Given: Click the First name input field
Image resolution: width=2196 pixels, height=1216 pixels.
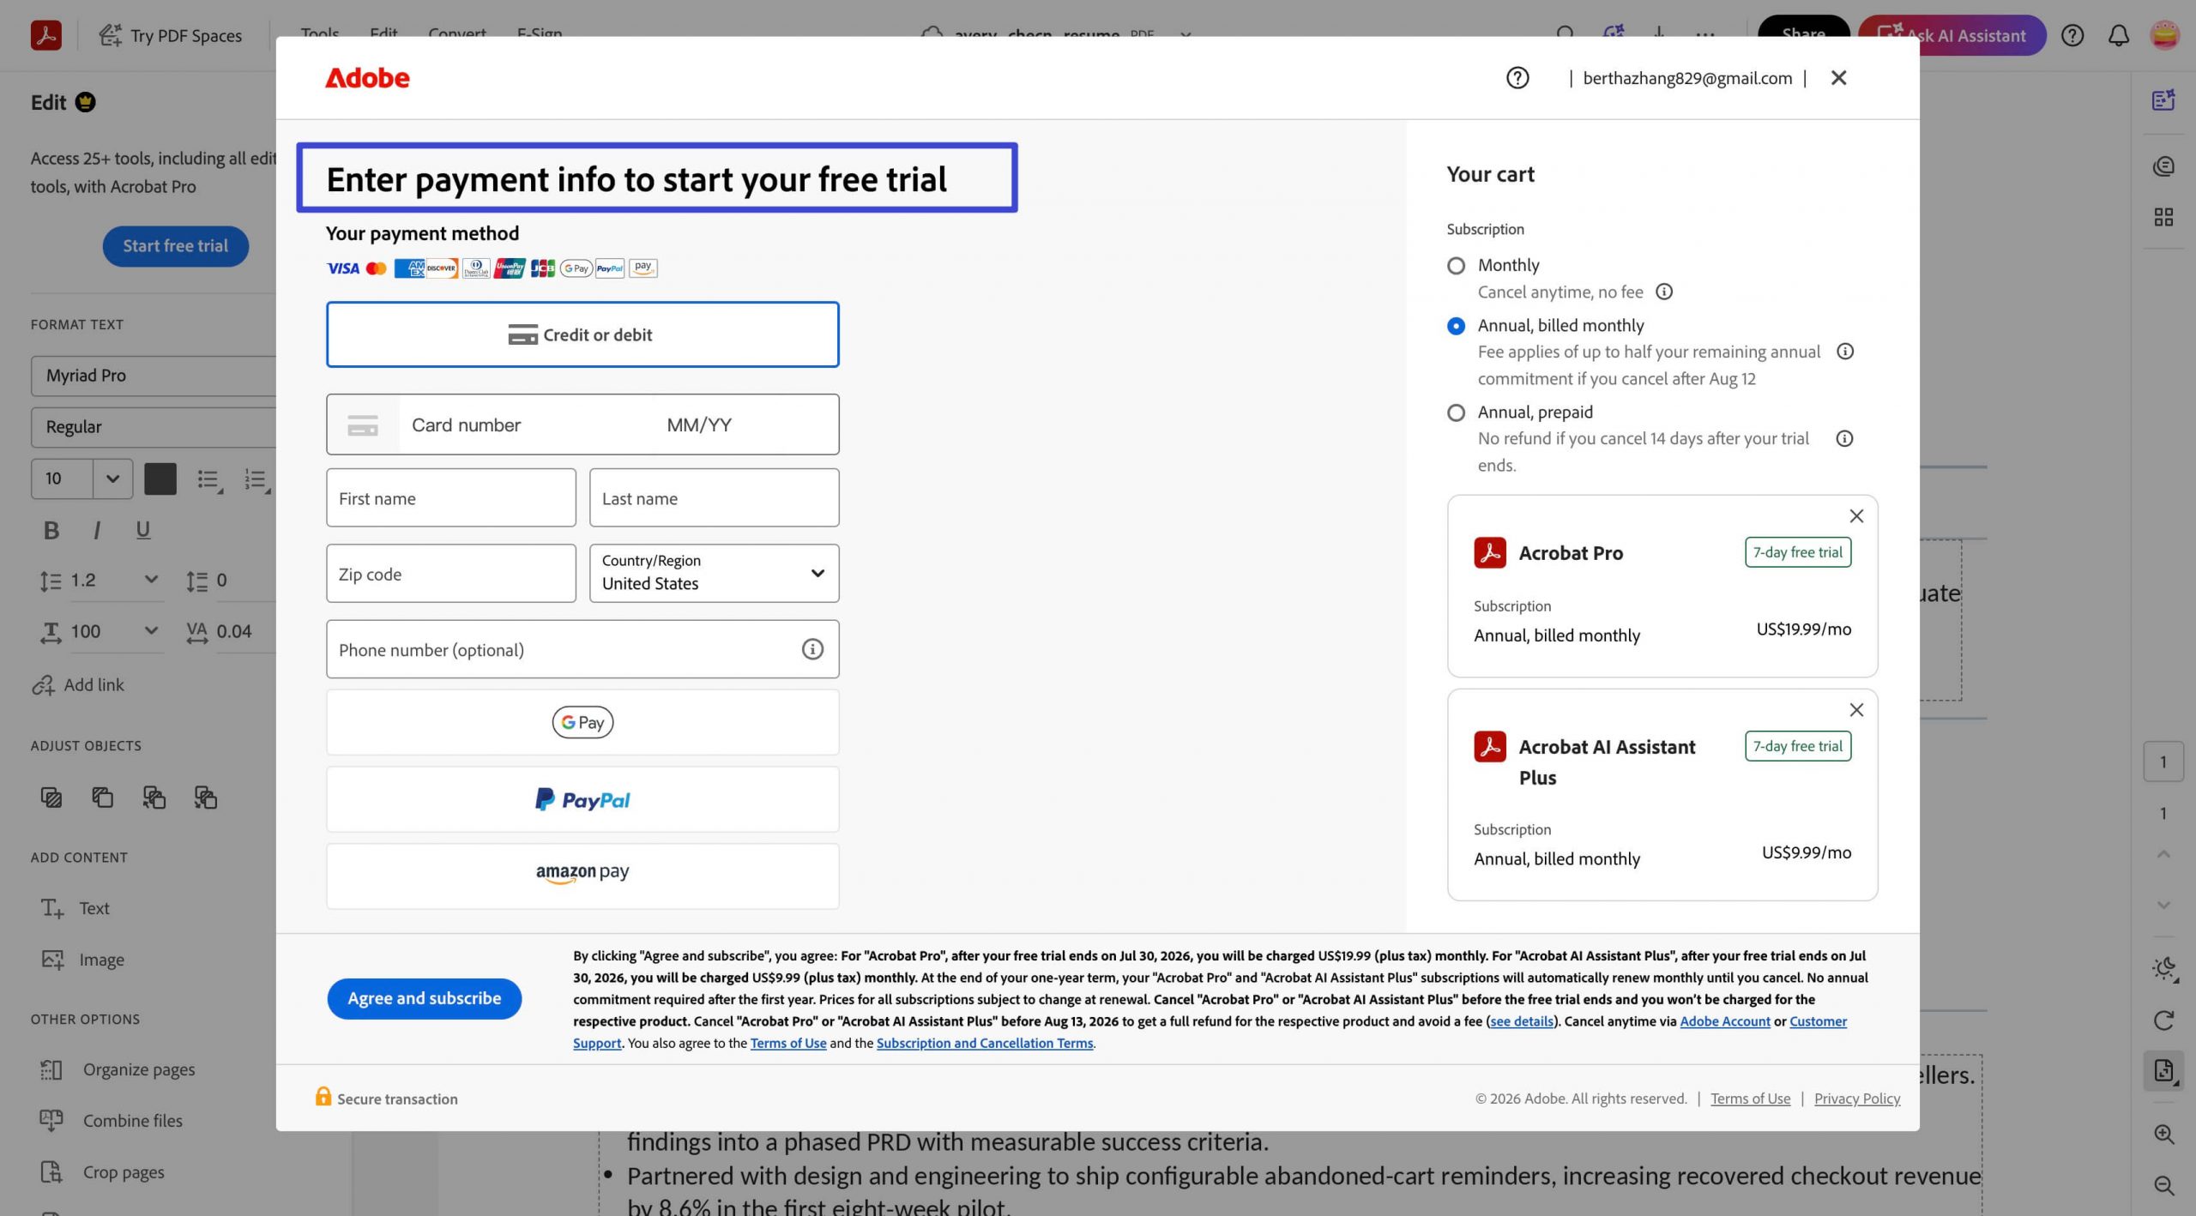Looking at the screenshot, I should [451, 497].
